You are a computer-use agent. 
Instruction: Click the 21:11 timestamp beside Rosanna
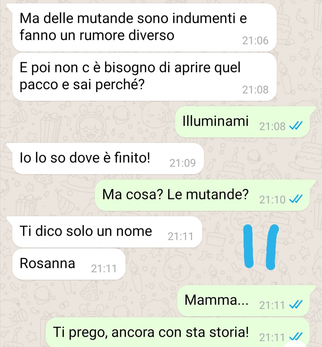[104, 269]
